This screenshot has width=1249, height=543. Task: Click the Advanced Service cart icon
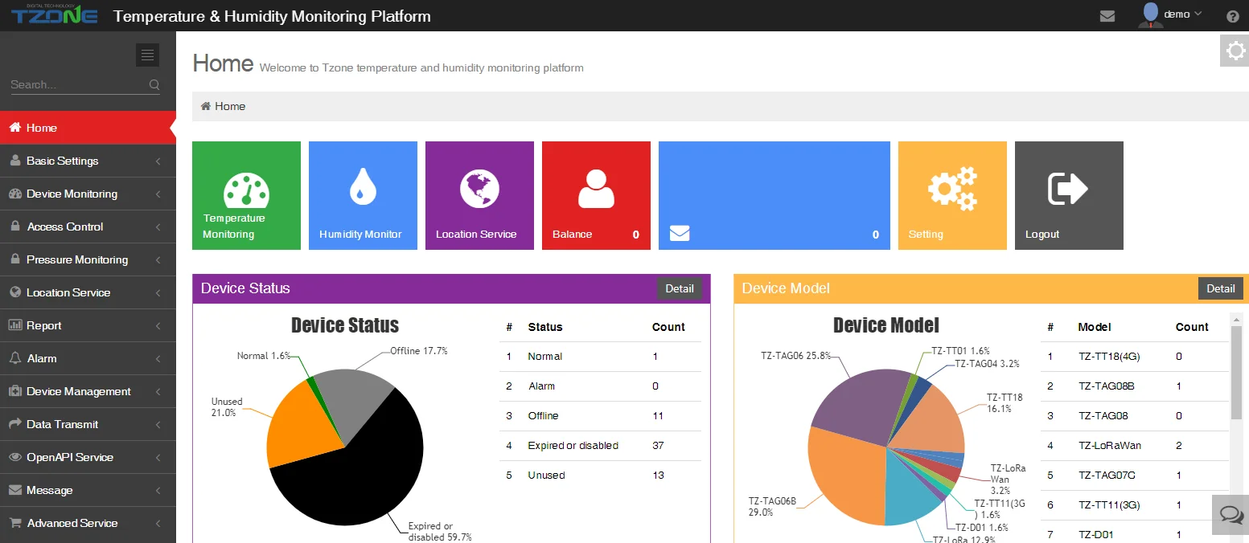click(x=14, y=523)
